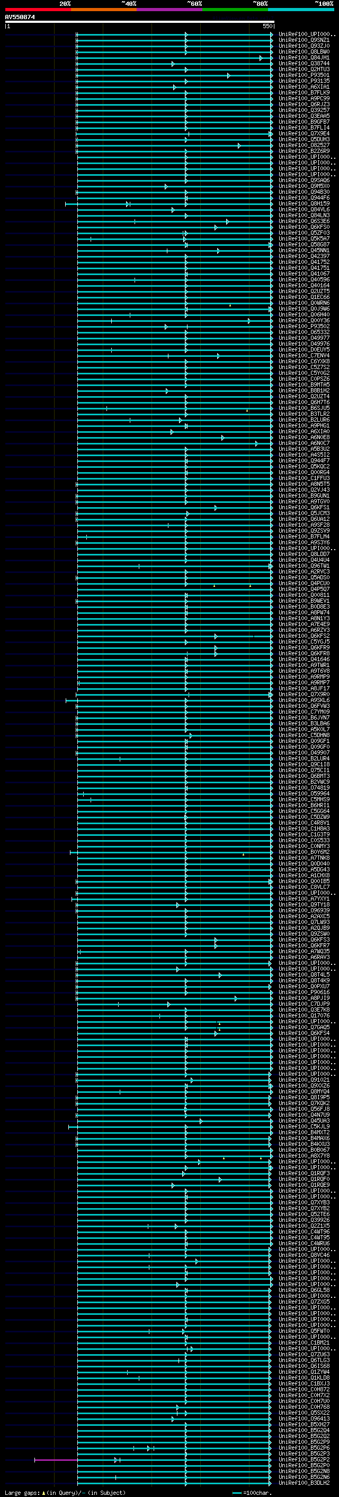The height and width of the screenshot is (1497, 339).
Task: Select hit label UniRef100_O96939
Action: coord(304,910)
